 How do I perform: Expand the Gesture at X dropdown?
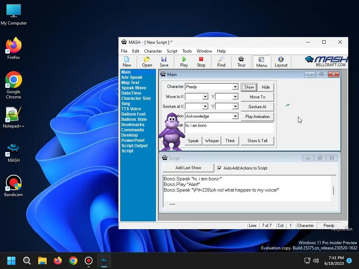tap(205, 106)
